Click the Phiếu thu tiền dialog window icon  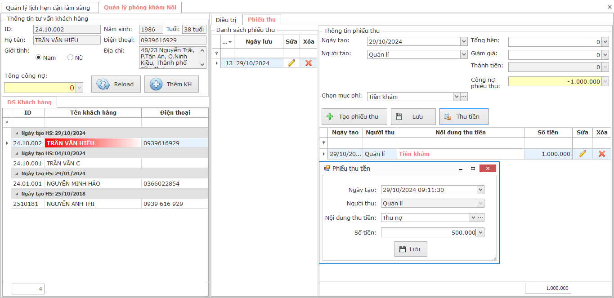pos(327,169)
